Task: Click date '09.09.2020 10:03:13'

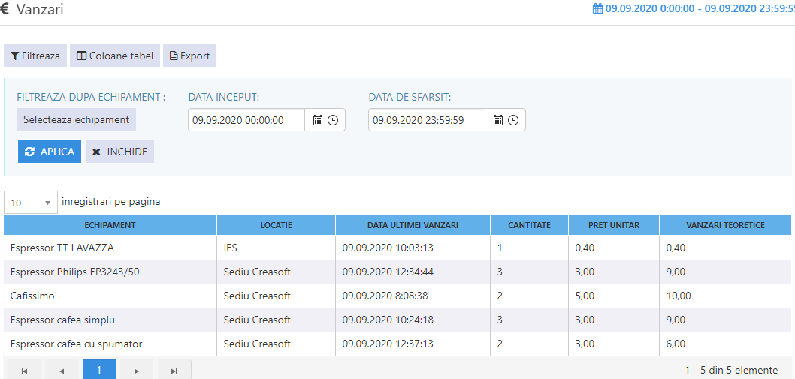Action: click(x=413, y=248)
